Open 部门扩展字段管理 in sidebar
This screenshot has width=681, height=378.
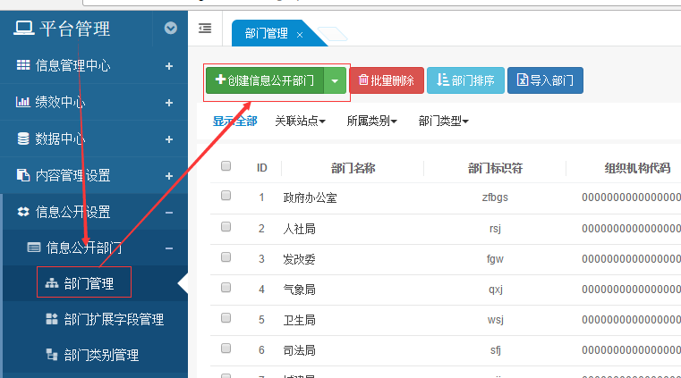point(113,319)
